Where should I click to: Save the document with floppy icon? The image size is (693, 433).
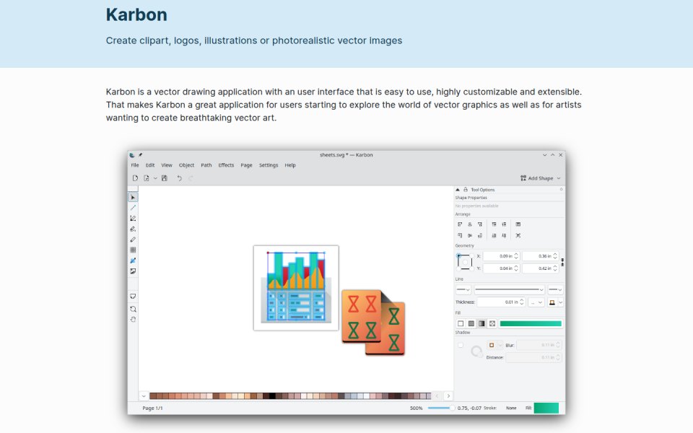[165, 178]
